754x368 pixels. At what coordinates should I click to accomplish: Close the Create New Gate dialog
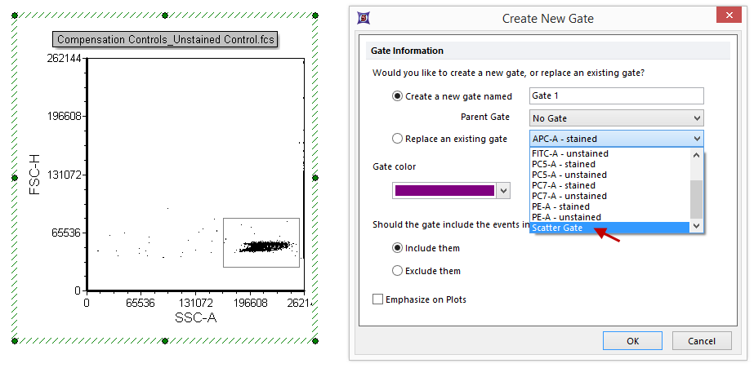724,16
